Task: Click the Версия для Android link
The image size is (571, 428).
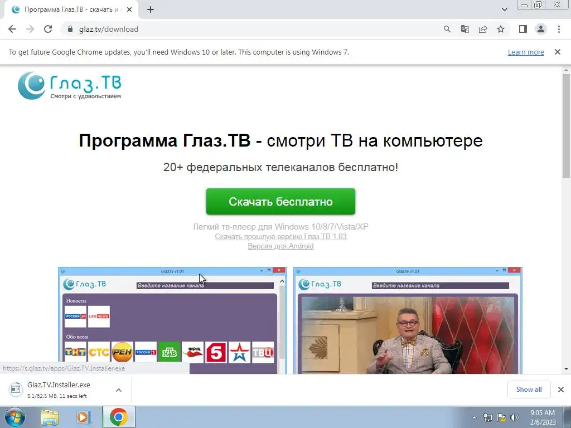Action: pos(280,246)
